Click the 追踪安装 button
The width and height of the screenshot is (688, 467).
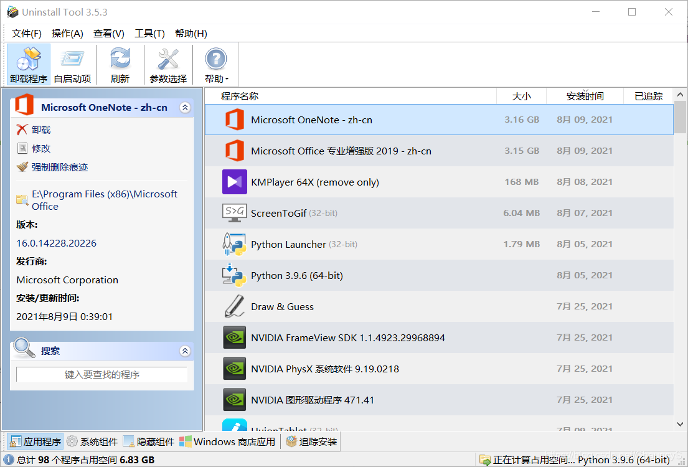(311, 441)
